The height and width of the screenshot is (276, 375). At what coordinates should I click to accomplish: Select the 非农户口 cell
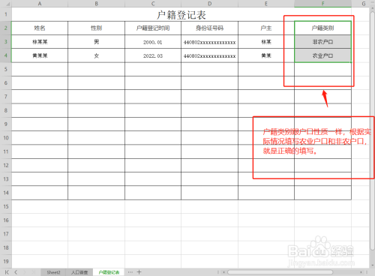tap(322, 42)
